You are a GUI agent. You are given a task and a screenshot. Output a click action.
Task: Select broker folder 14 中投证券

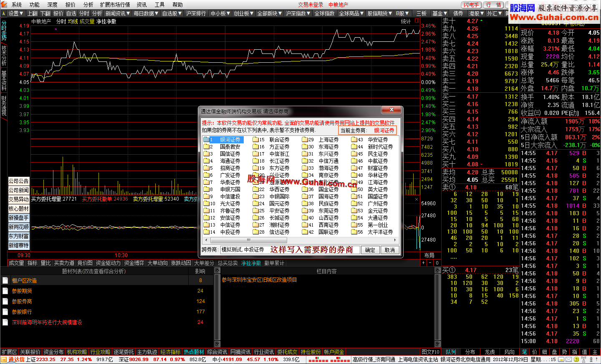pos(222,232)
